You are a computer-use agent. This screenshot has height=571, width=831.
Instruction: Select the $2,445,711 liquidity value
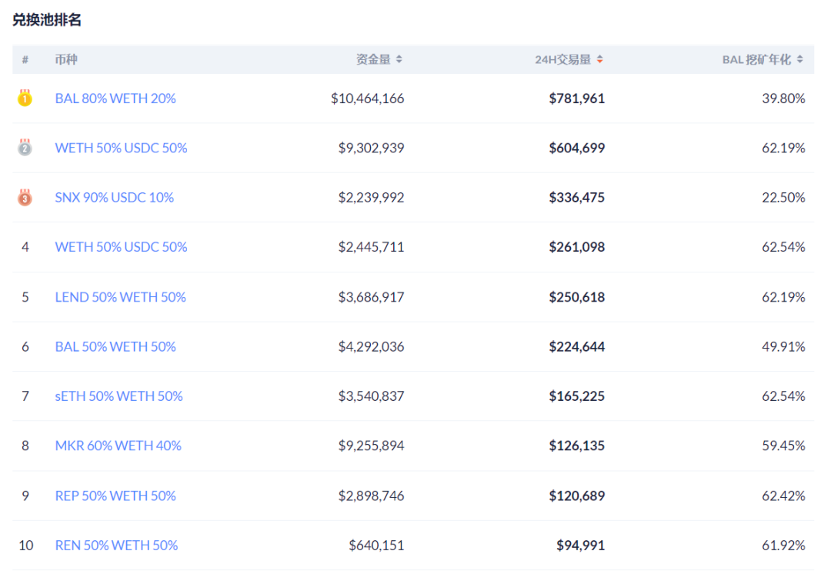click(371, 247)
